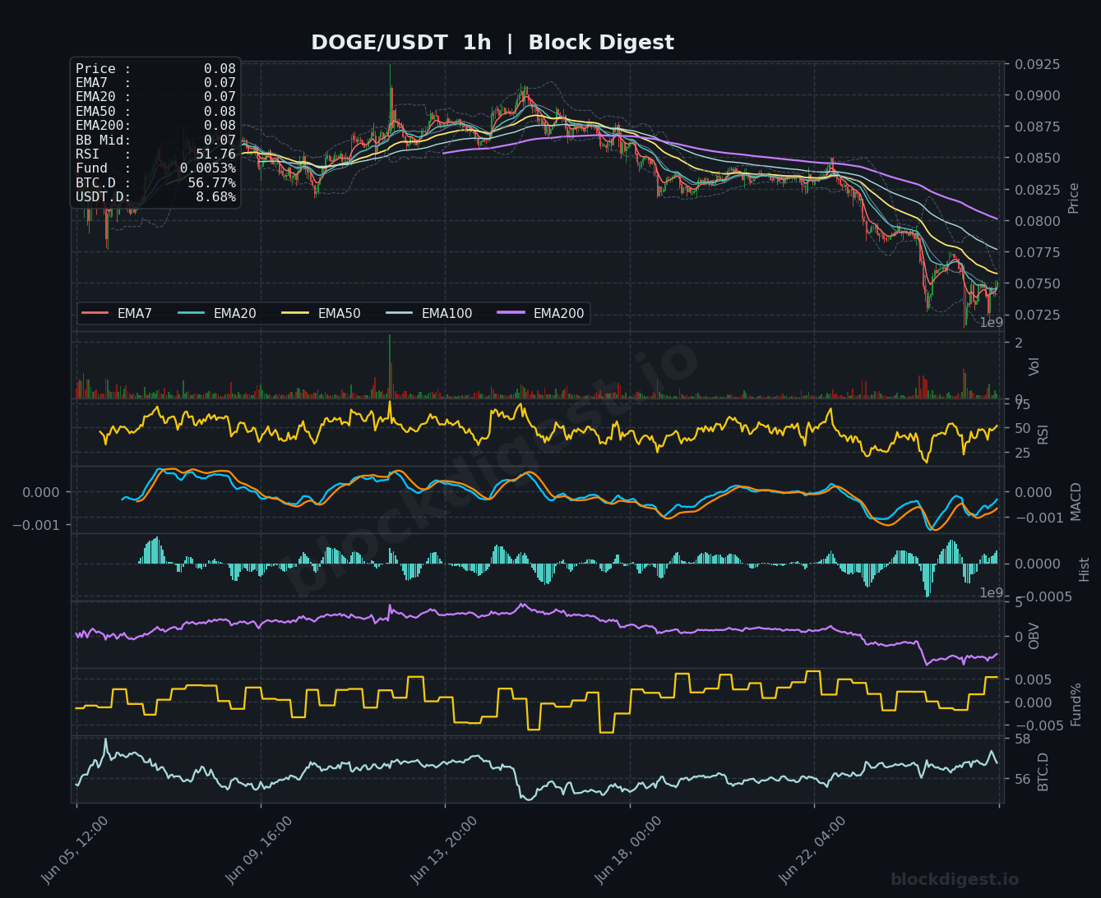Image resolution: width=1101 pixels, height=898 pixels.
Task: Click the RSI axis tick 25
Action: (1022, 453)
